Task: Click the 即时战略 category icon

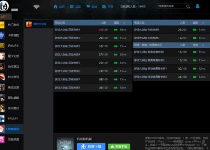Action: pyautogui.click(x=2, y=98)
